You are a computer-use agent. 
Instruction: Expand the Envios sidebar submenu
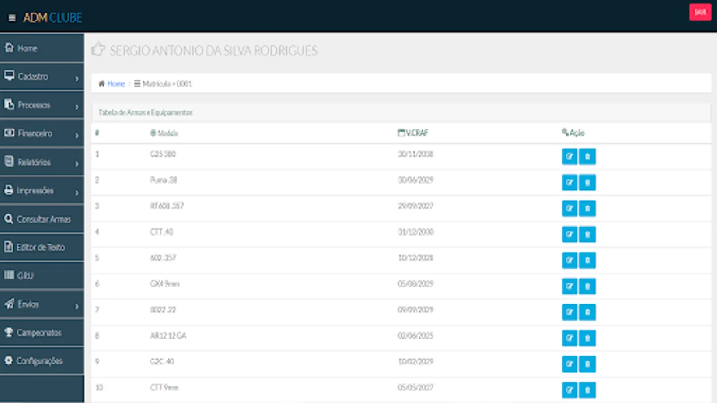pyautogui.click(x=42, y=304)
